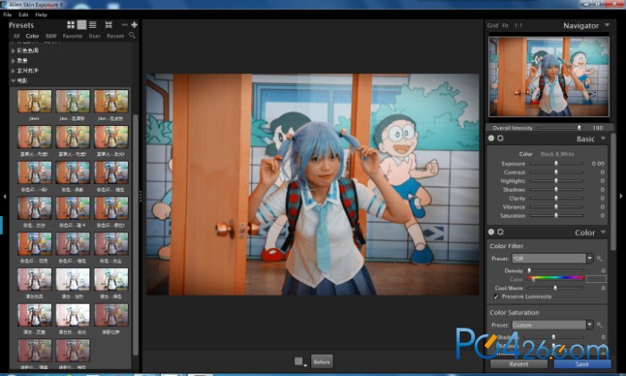
Task: Toggle the Color panel enable dot
Action: (491, 232)
